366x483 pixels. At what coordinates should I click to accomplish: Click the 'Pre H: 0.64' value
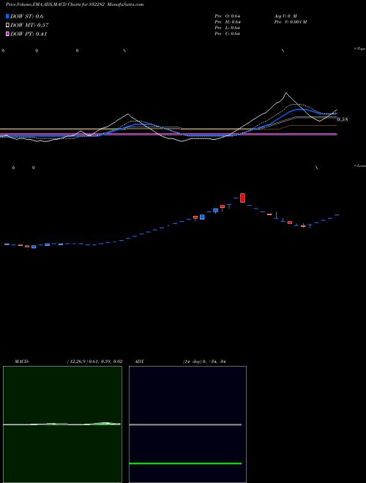point(228,22)
